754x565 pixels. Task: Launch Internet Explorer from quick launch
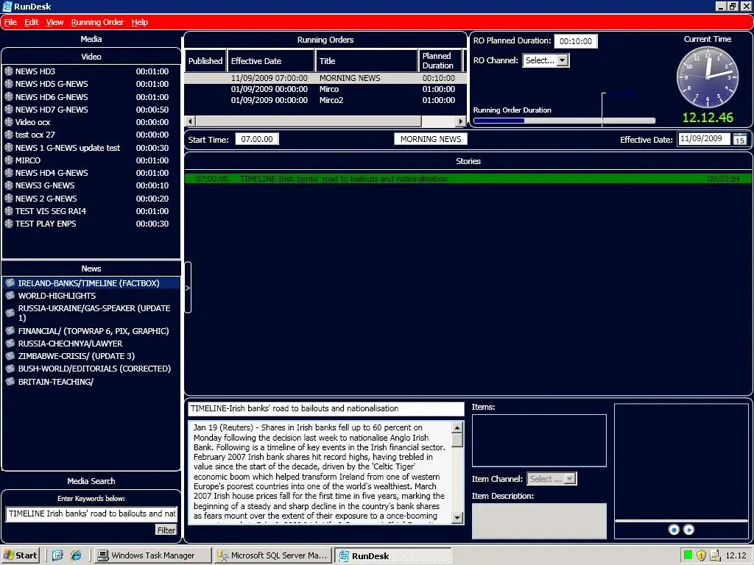pos(75,555)
